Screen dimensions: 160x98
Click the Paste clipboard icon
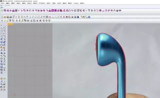coord(22,17)
